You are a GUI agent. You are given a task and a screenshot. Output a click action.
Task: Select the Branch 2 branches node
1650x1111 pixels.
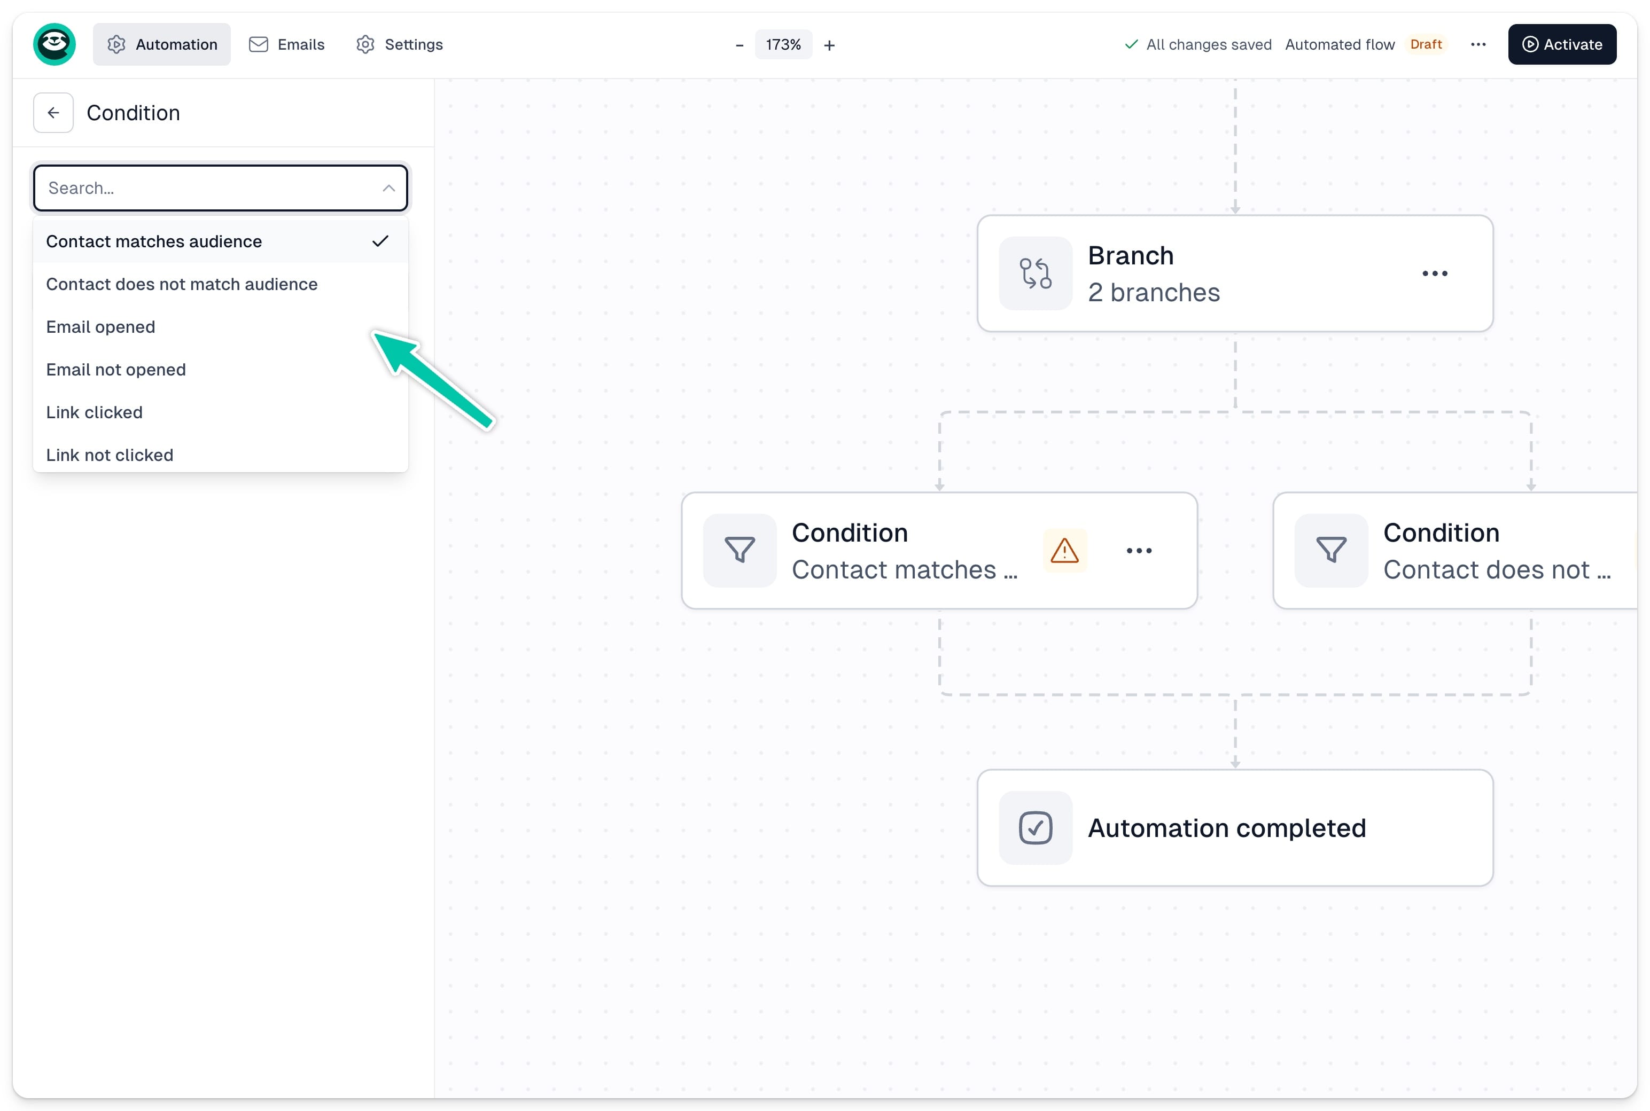(1235, 273)
